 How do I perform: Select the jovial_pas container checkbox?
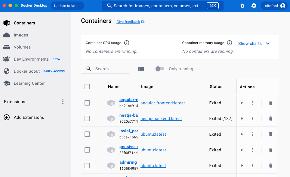pos(87,134)
